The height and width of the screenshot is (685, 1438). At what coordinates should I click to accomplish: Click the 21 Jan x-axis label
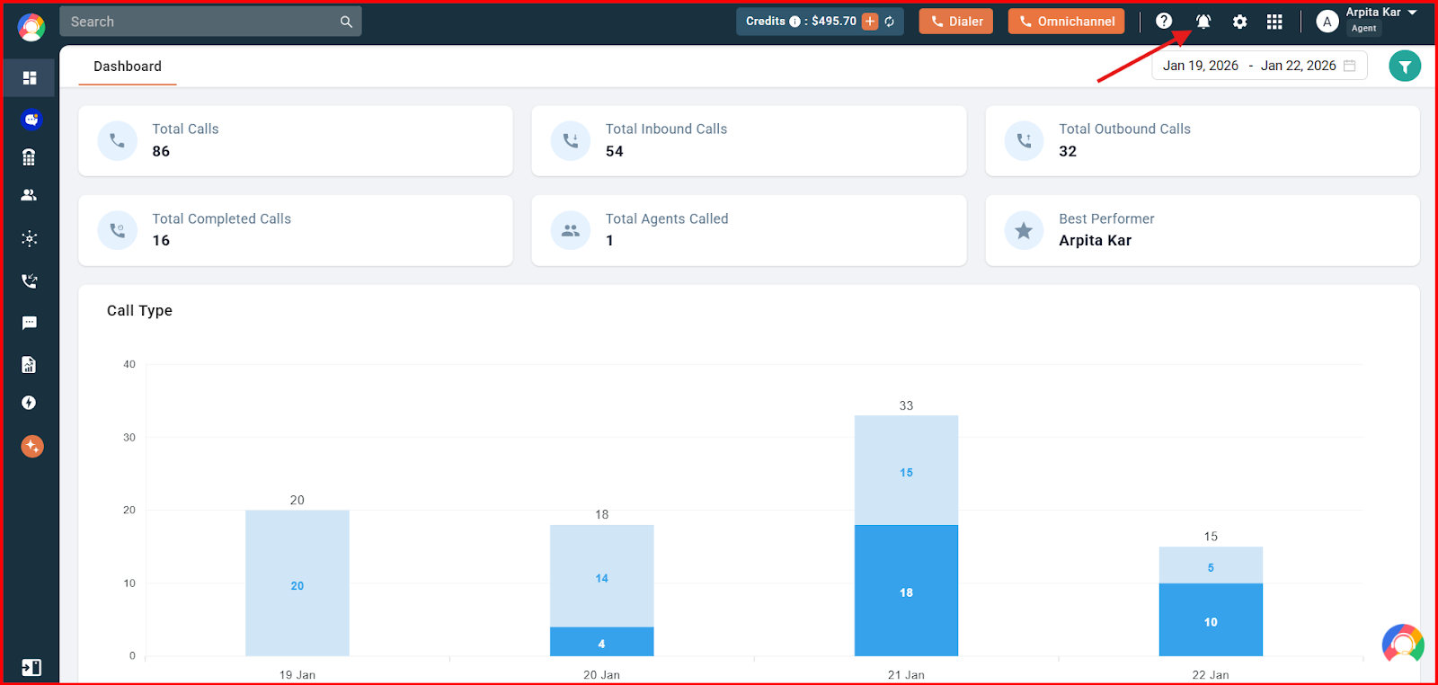(x=906, y=675)
